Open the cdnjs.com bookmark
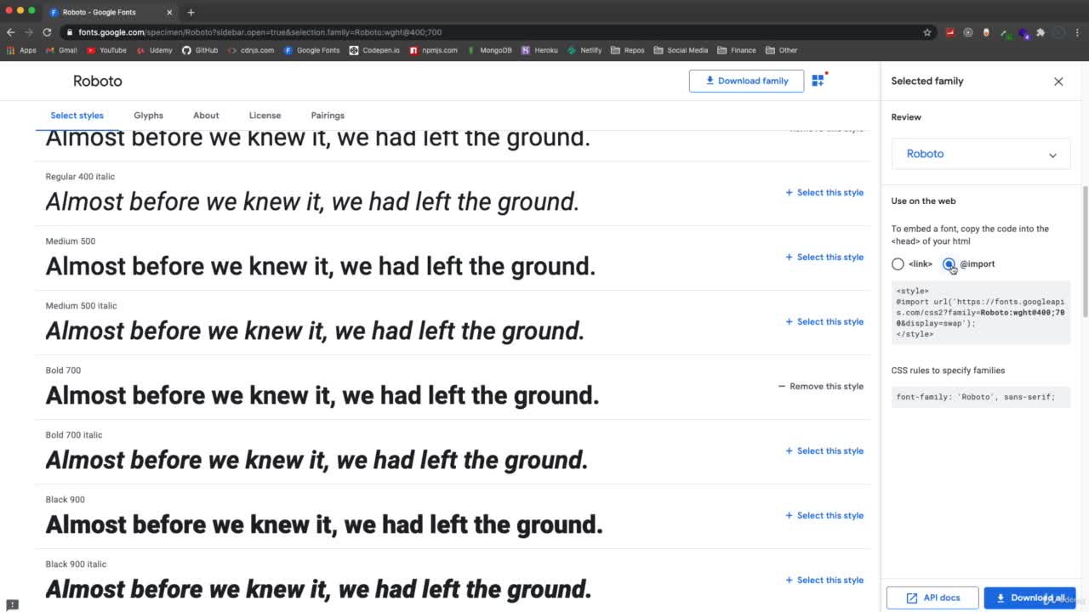The image size is (1089, 612). tap(250, 50)
